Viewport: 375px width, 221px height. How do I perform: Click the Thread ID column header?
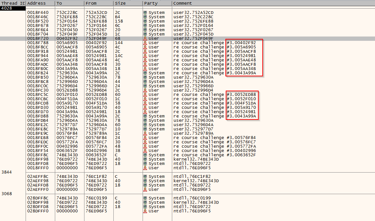[13, 3]
